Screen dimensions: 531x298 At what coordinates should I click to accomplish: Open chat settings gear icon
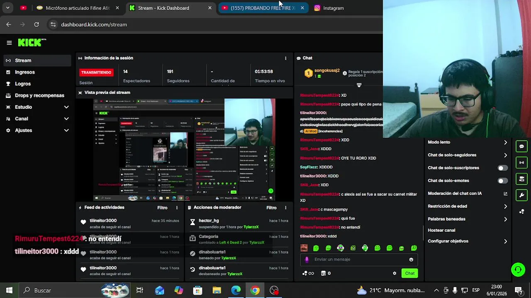[395, 273]
